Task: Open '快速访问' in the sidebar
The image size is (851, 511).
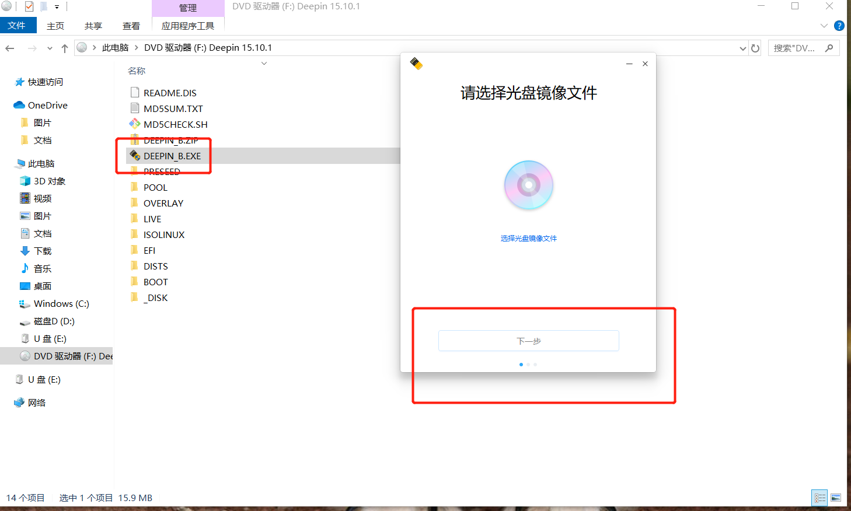Action: [46, 82]
